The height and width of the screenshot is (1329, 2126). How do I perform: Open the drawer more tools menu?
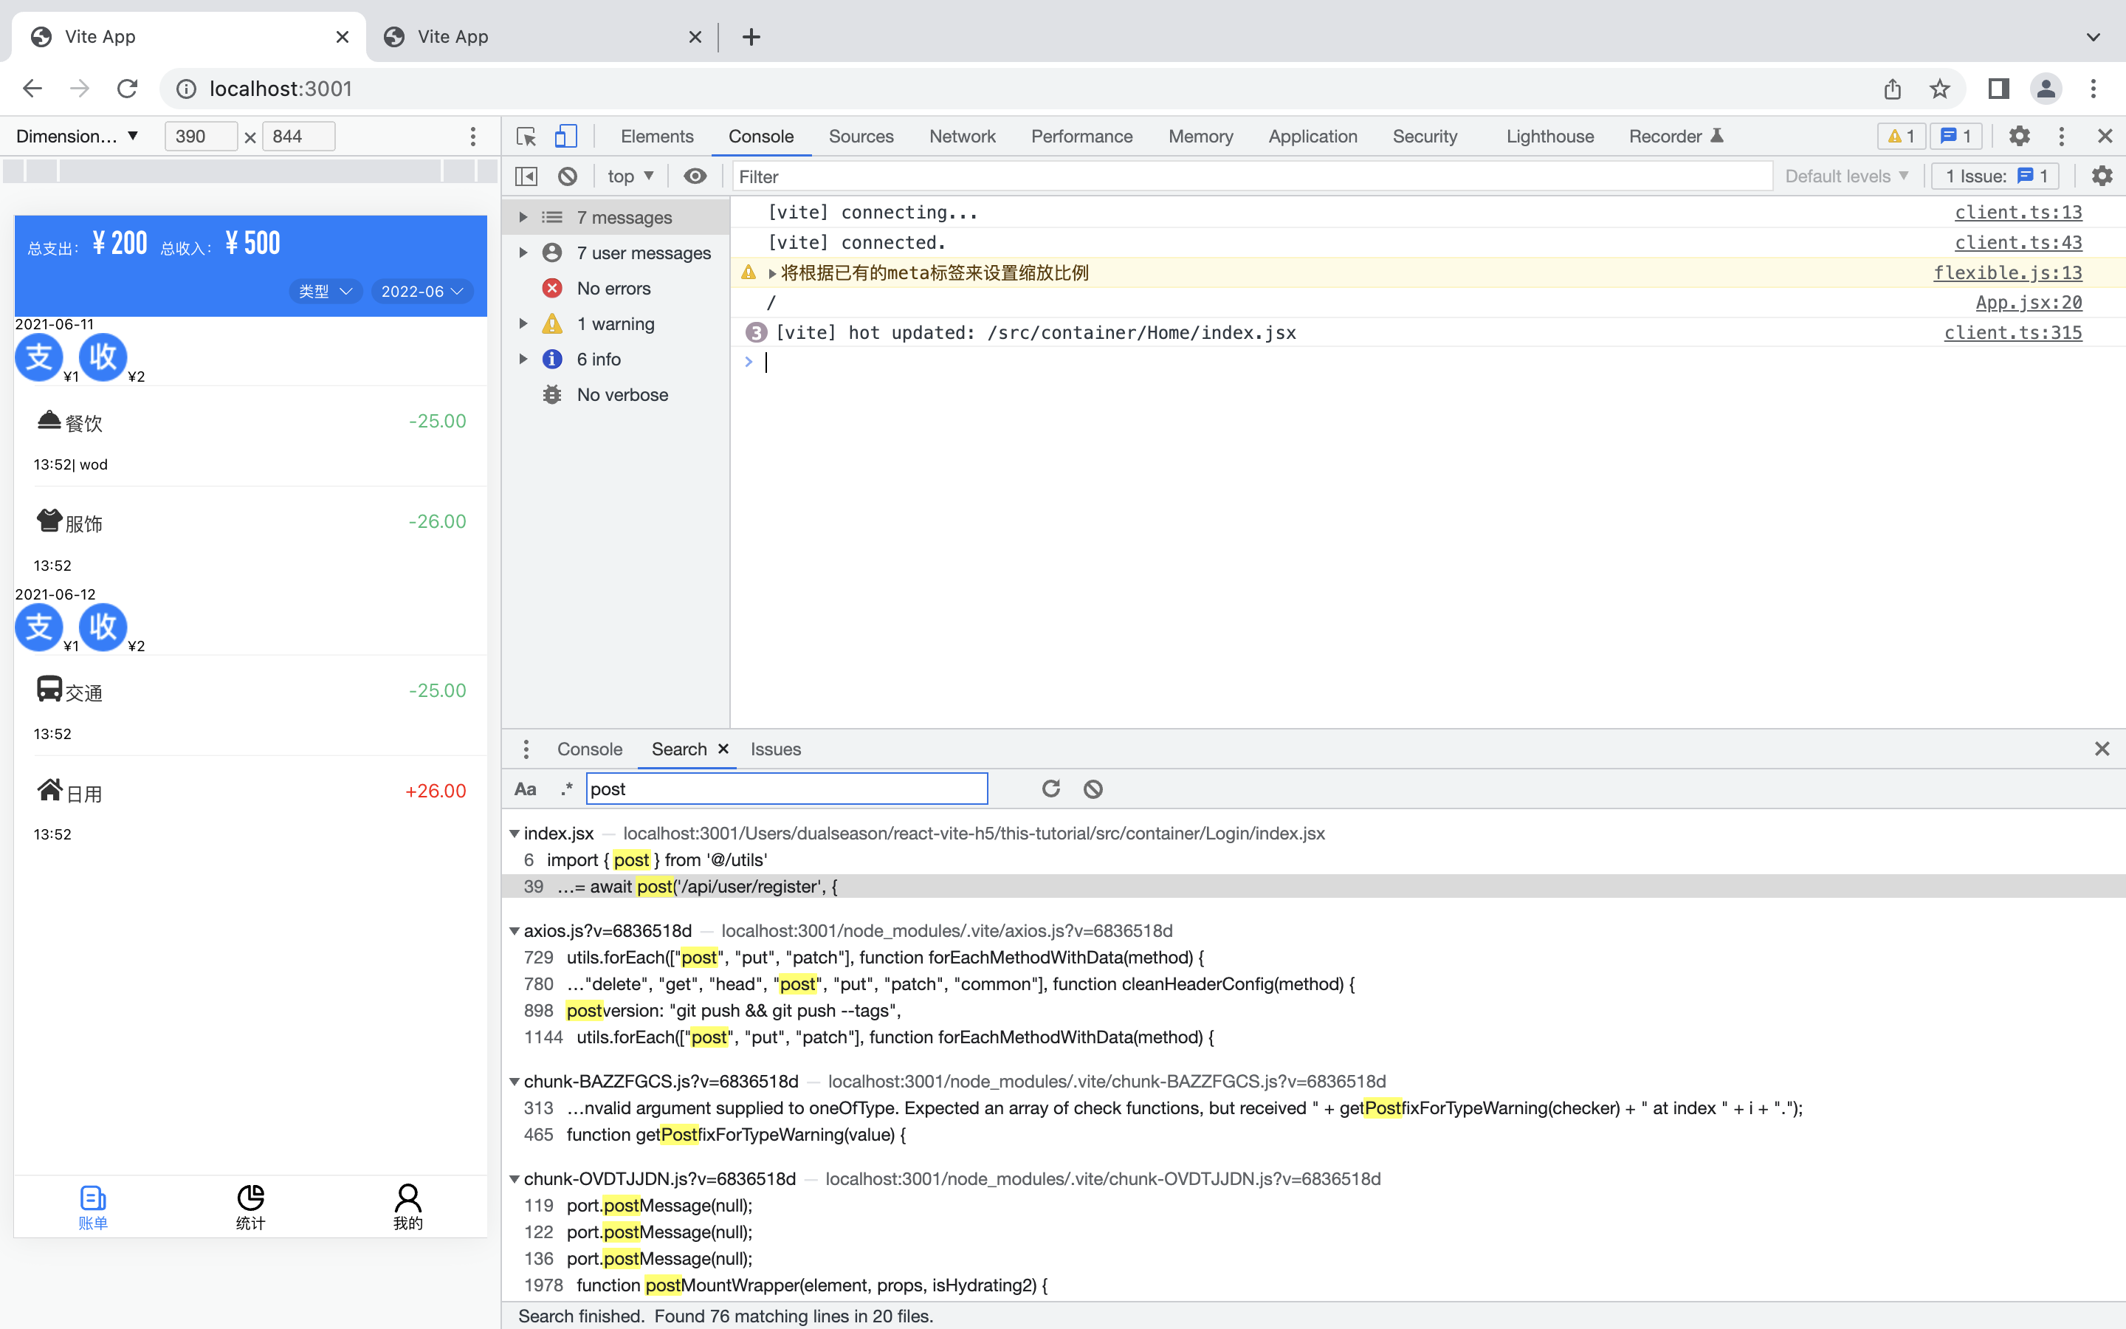526,749
